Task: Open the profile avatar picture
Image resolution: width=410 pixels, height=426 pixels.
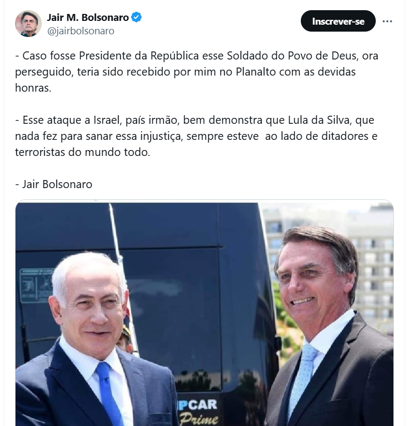Action: (28, 24)
